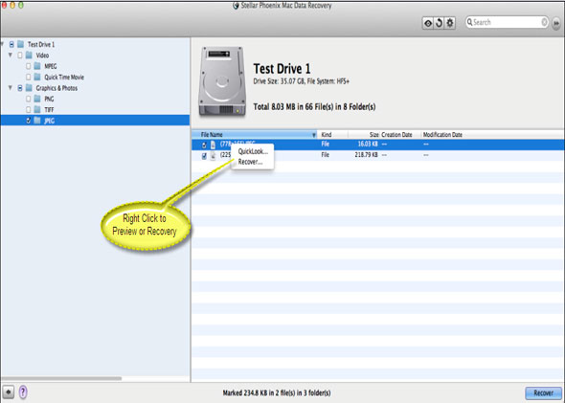Click the 218.79 KB size cell

pyautogui.click(x=366, y=155)
